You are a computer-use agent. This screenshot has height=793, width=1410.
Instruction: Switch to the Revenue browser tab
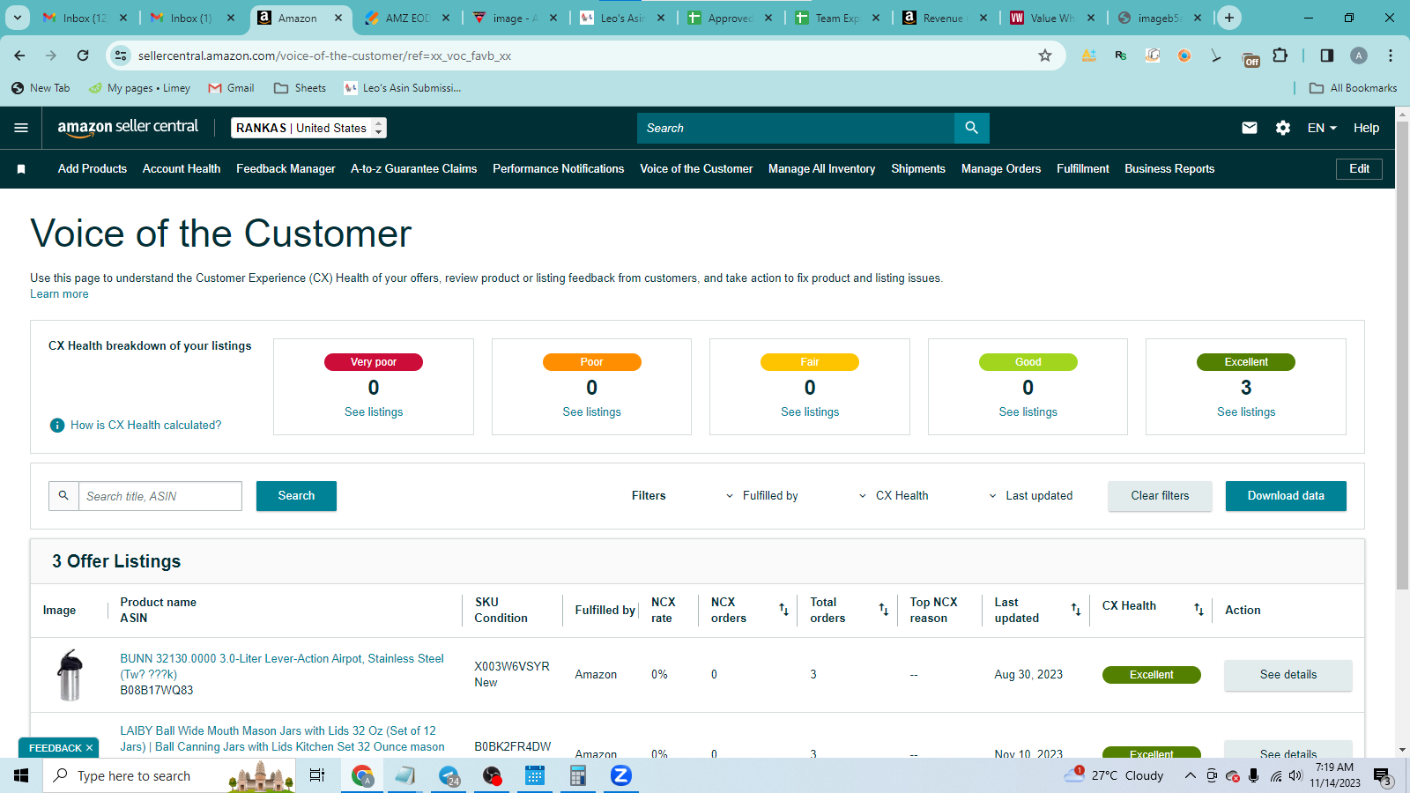point(943,18)
